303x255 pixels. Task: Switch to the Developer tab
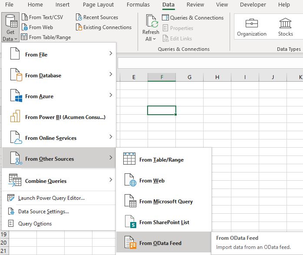[x=253, y=5]
